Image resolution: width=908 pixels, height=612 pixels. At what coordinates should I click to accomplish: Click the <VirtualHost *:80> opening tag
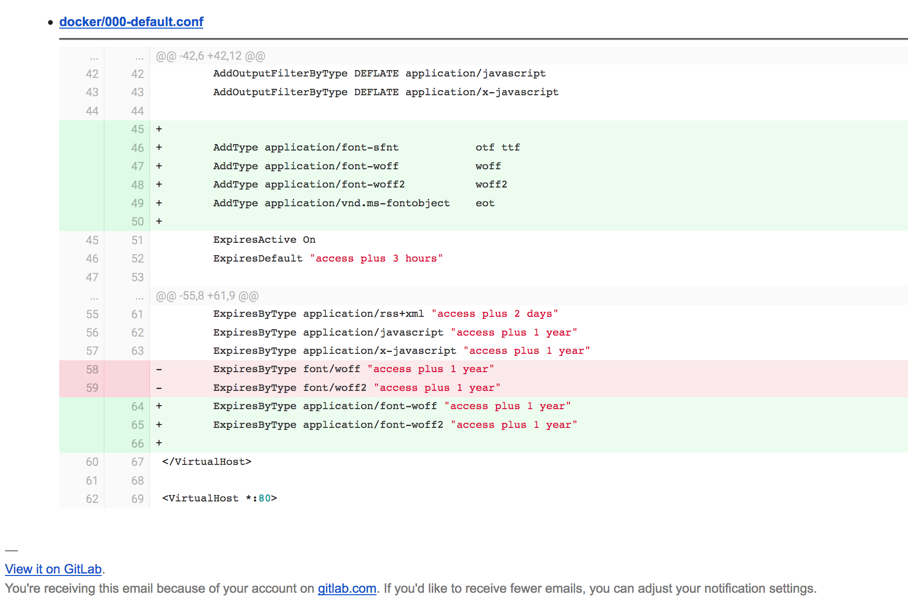219,498
